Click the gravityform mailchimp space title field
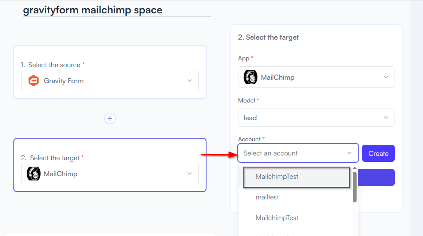Image resolution: width=423 pixels, height=236 pixels. coord(117,10)
